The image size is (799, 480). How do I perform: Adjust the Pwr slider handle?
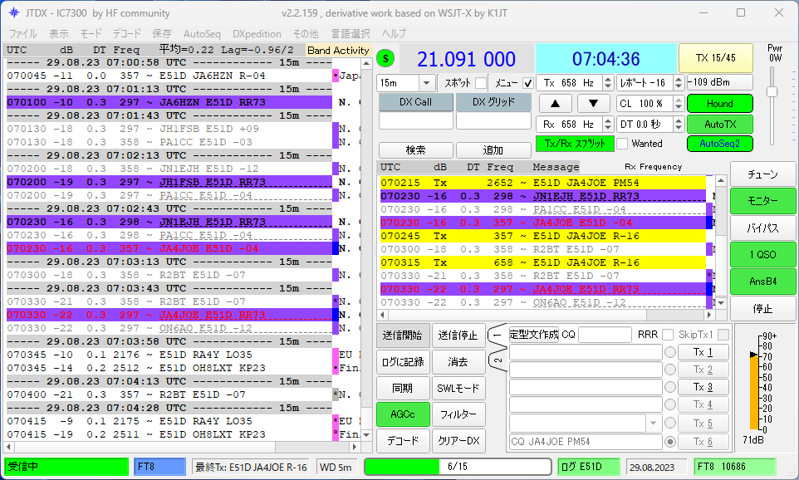772,93
